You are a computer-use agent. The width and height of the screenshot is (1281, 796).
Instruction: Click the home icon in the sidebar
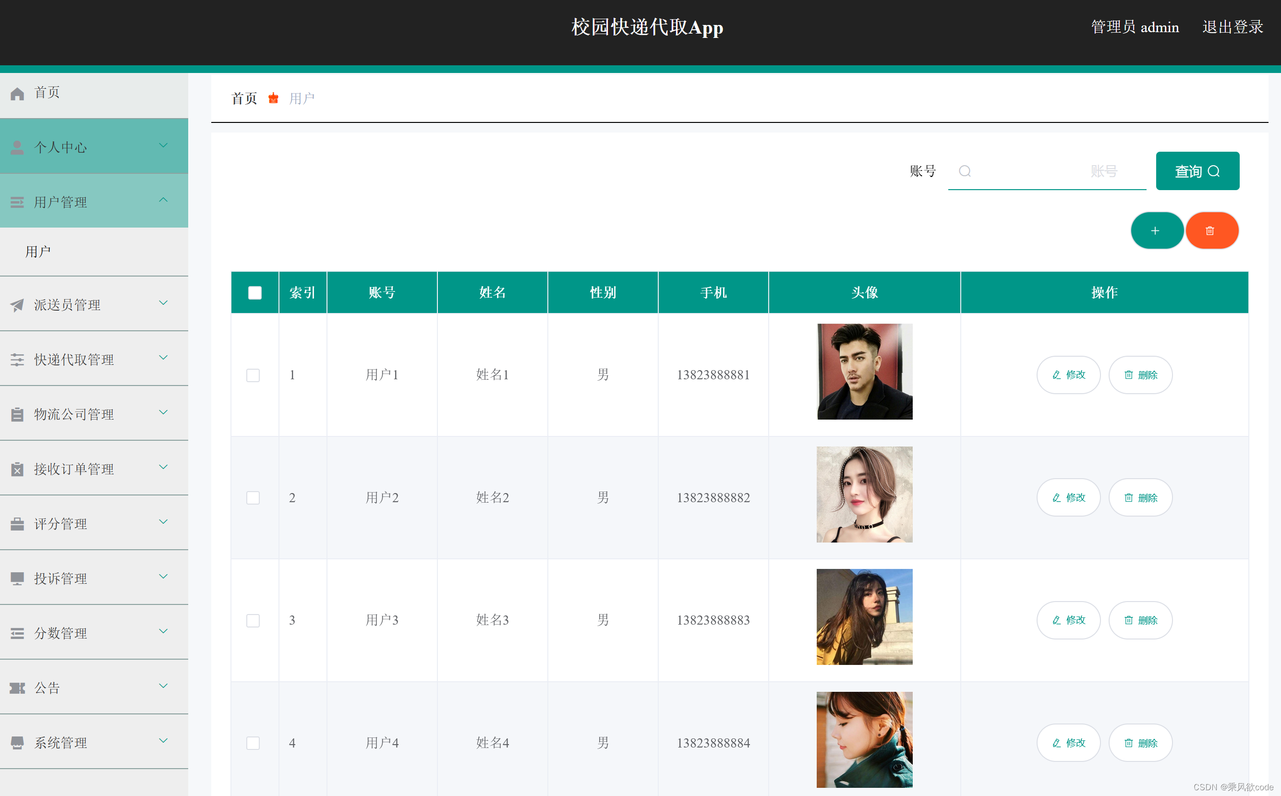click(x=17, y=94)
